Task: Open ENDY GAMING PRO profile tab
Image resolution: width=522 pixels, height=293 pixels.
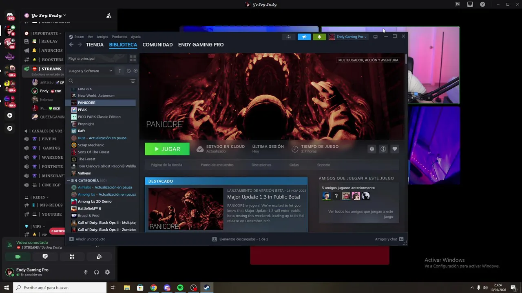Action: pyautogui.click(x=201, y=45)
